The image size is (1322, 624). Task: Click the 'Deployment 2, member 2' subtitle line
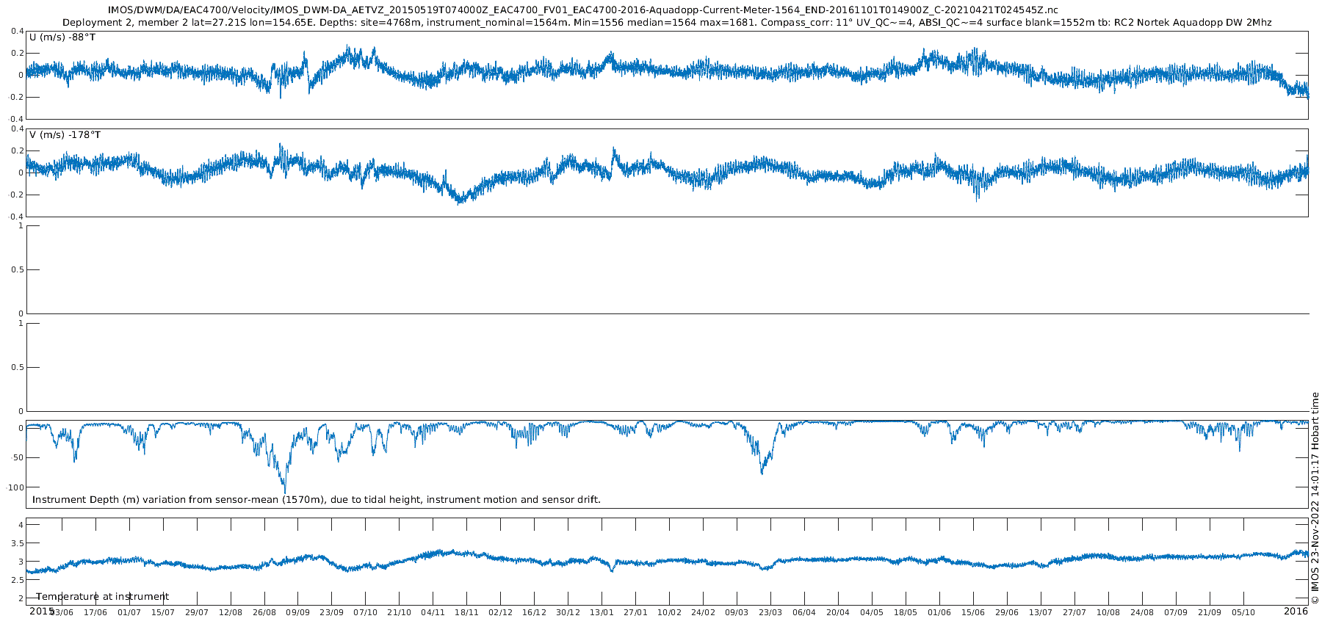pyautogui.click(x=667, y=23)
